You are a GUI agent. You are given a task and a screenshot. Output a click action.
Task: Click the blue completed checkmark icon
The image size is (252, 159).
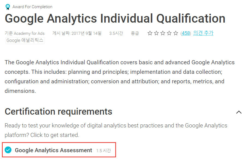[8, 150]
